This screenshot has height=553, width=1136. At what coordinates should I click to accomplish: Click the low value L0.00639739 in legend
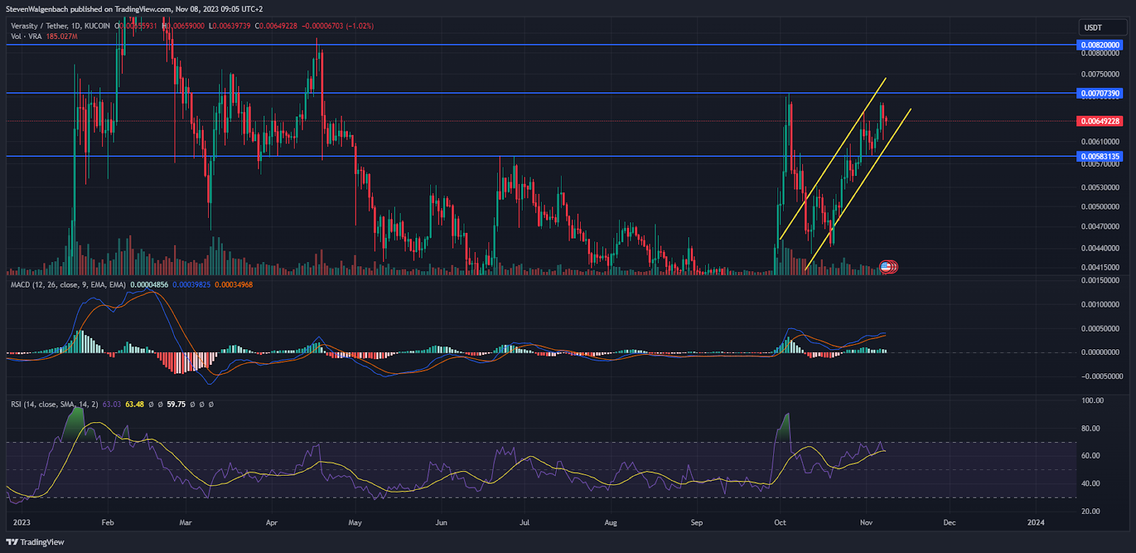(229, 26)
